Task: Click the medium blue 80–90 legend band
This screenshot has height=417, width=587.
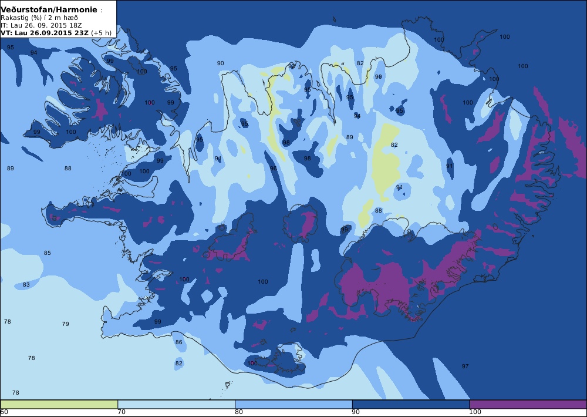Action: click(x=293, y=404)
